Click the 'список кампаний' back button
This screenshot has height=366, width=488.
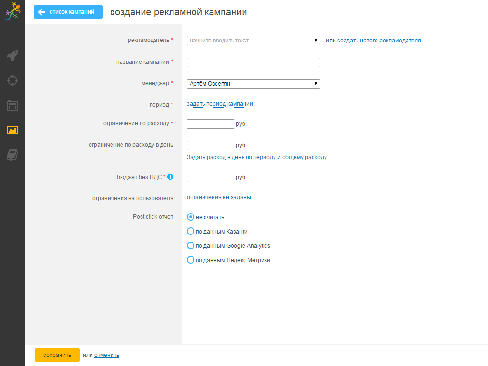click(68, 12)
